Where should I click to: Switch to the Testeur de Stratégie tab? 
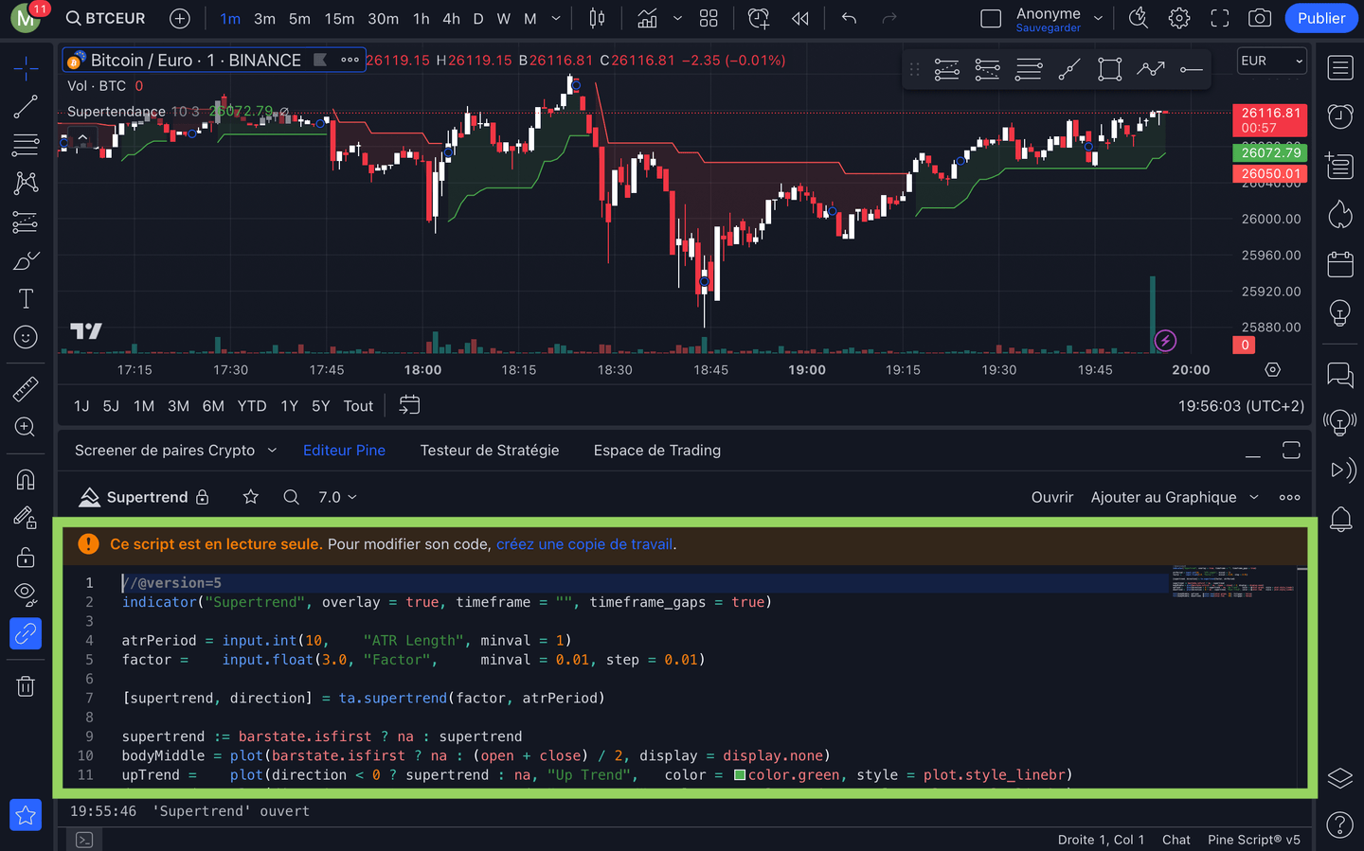[490, 450]
